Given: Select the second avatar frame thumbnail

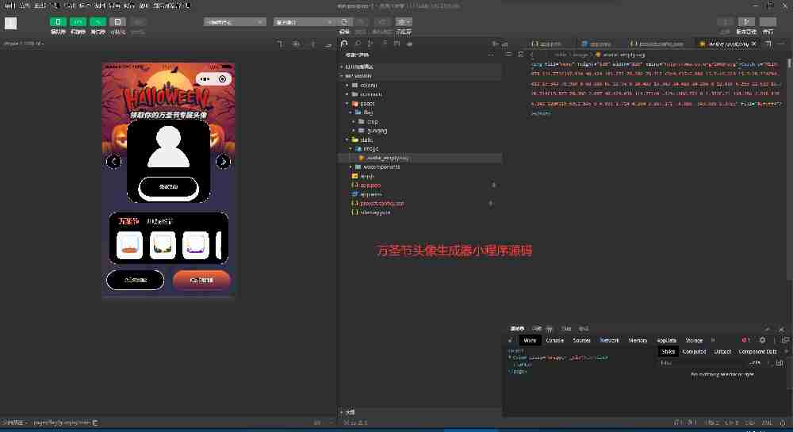Looking at the screenshot, I should [x=163, y=245].
